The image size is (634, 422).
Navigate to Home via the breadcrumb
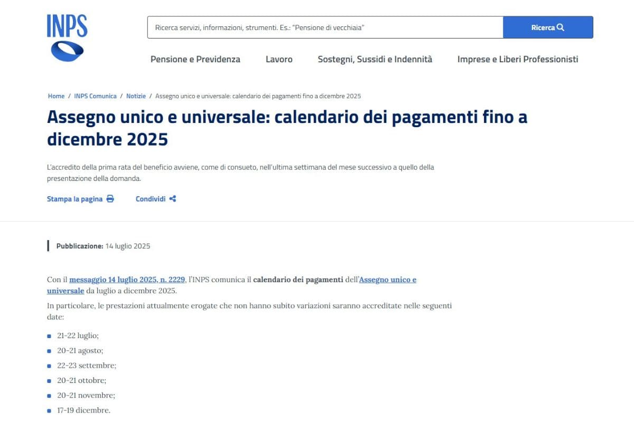tap(56, 96)
